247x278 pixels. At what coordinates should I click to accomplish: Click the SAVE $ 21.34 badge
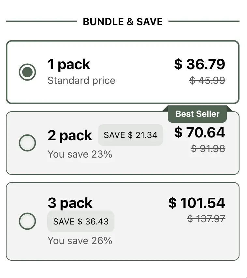(130, 135)
